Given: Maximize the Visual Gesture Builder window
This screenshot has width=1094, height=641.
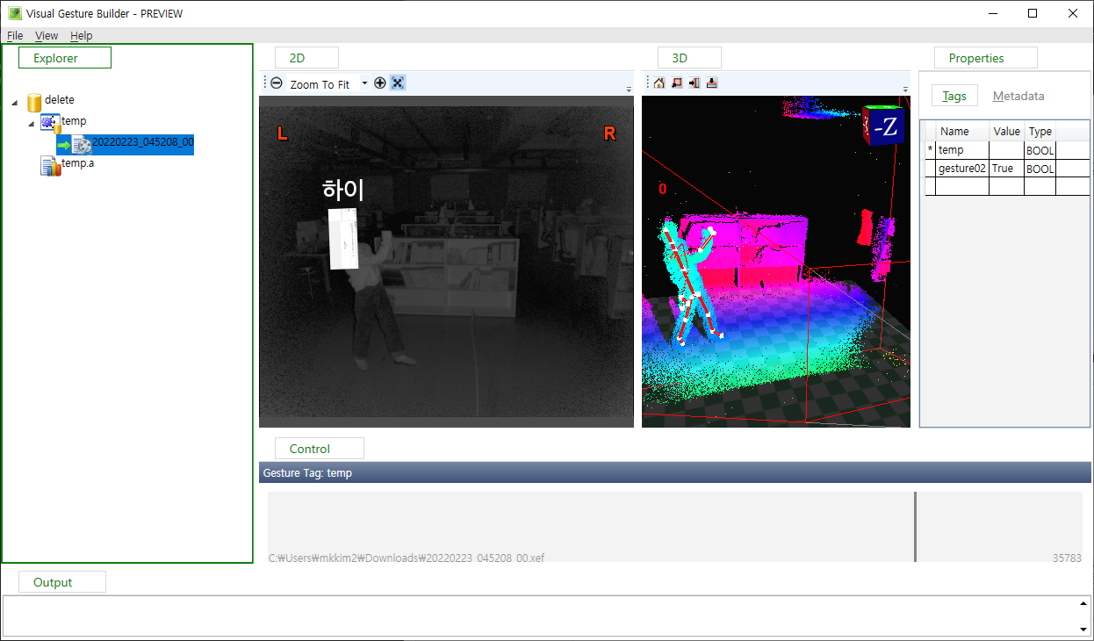Looking at the screenshot, I should 1033,13.
